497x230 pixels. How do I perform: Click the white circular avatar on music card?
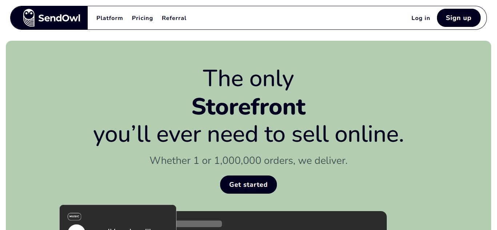click(x=77, y=227)
